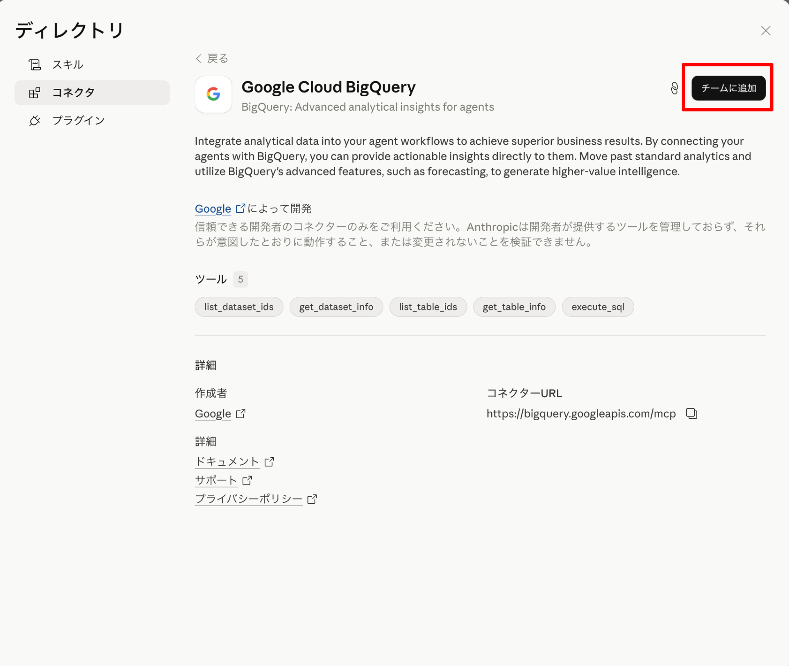The width and height of the screenshot is (789, 666).
Task: Go back using the 戻る chevron
Action: pos(199,59)
